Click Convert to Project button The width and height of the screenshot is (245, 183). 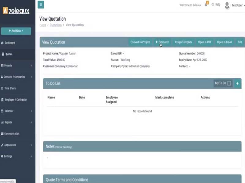(x=140, y=42)
